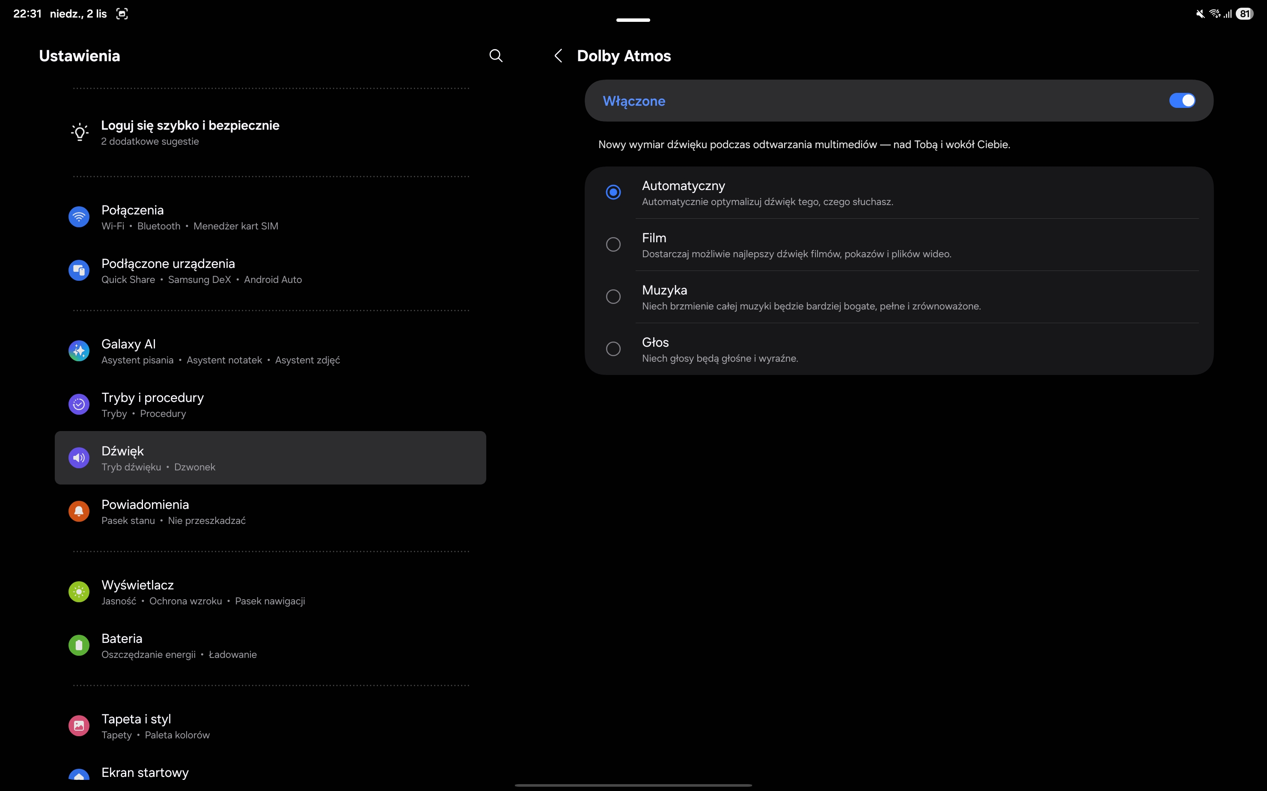
Task: Select the Muzyka radio button
Action: (613, 297)
